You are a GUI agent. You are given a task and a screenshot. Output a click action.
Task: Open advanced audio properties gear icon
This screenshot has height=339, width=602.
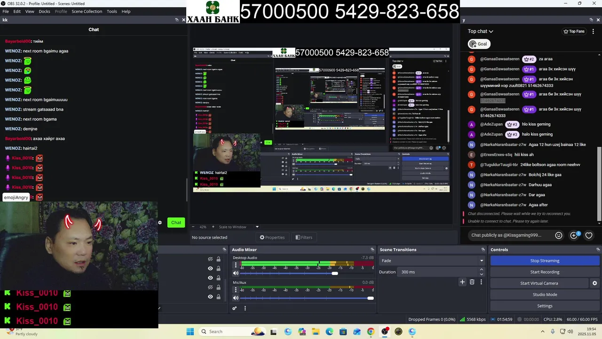click(234, 308)
